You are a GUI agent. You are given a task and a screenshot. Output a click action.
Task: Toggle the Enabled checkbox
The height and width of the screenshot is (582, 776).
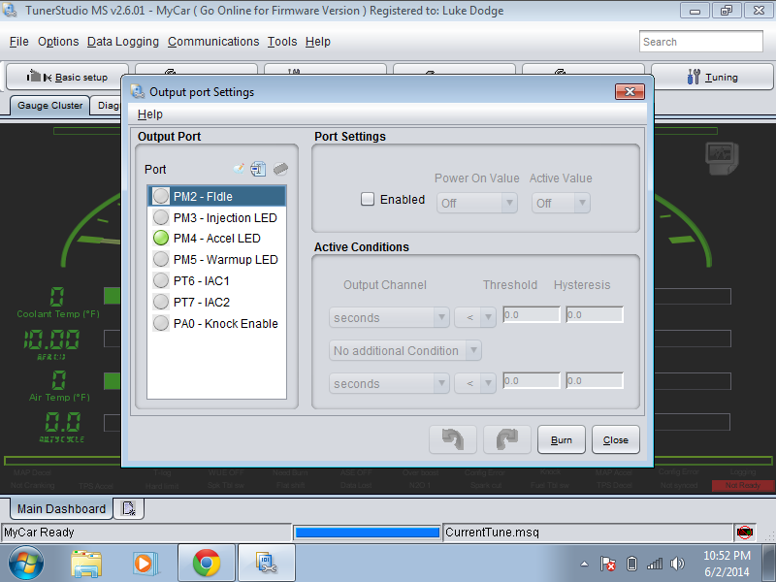coord(368,199)
